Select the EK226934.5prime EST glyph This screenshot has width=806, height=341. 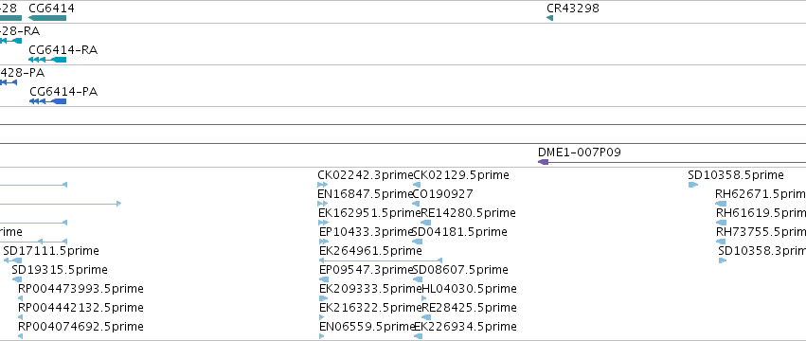tap(418, 336)
